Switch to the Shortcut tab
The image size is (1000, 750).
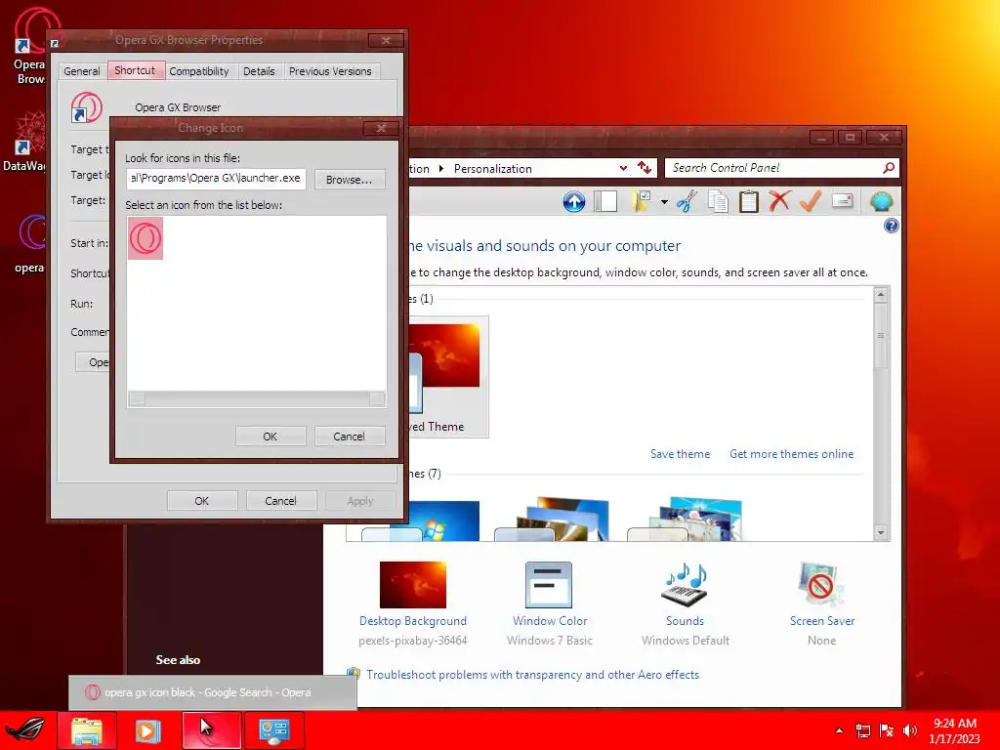pos(135,70)
